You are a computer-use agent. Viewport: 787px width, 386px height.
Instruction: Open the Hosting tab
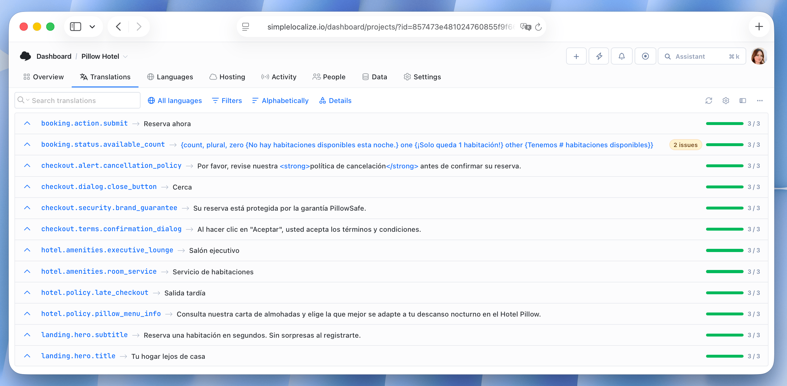click(x=227, y=77)
